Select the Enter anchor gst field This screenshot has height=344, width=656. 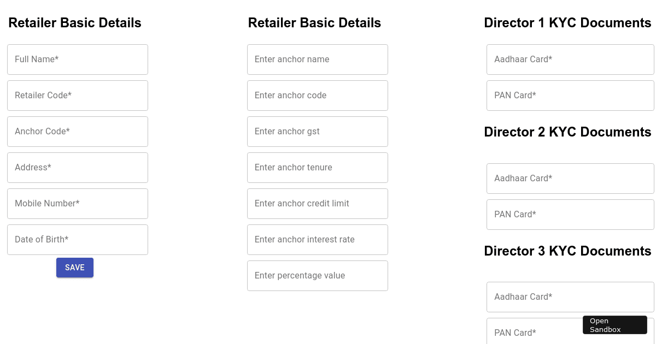pos(317,132)
